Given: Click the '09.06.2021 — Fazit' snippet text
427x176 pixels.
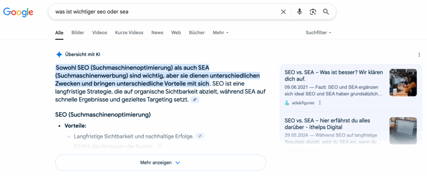Looking at the screenshot, I should [334, 91].
